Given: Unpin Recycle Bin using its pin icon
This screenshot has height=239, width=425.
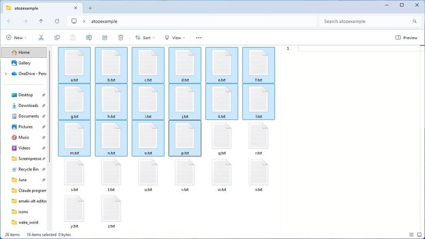Looking at the screenshot, I should (x=44, y=169).
